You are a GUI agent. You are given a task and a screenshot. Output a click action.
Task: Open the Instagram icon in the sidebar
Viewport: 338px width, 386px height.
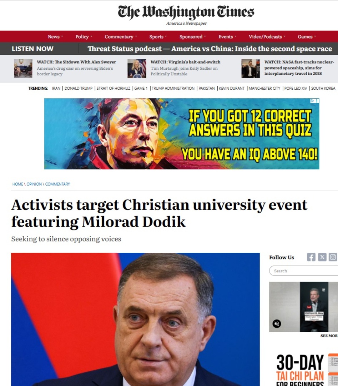333,257
